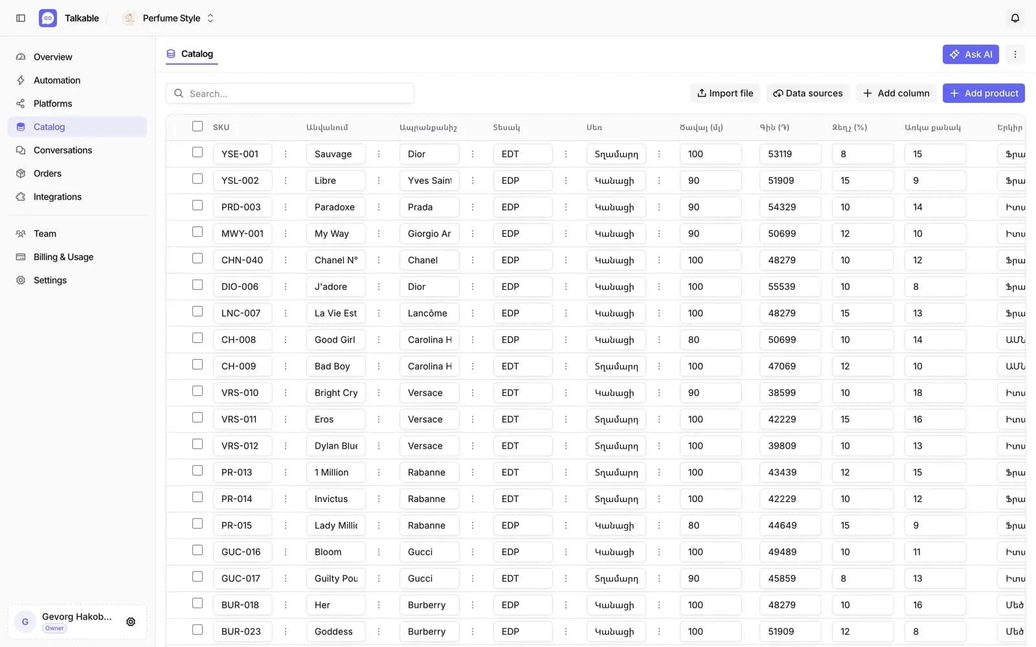Check the YSL-002 row checkbox
Image resolution: width=1036 pixels, height=647 pixels.
tap(197, 179)
